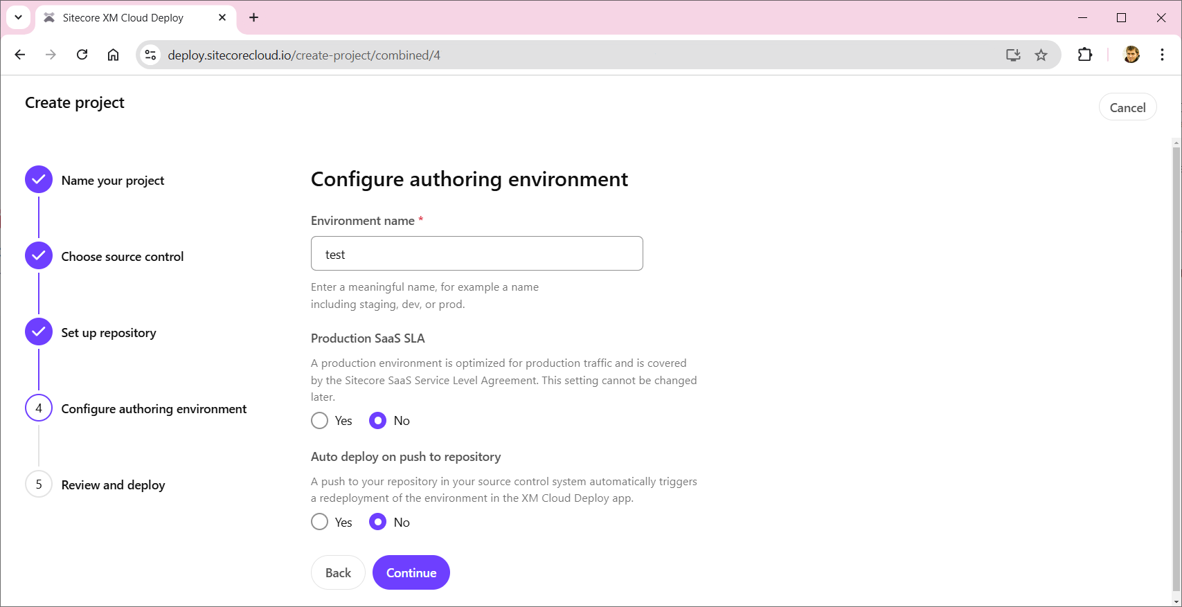Expand the tab search dropdown arrow
Image resolution: width=1182 pixels, height=607 pixels.
19,17
